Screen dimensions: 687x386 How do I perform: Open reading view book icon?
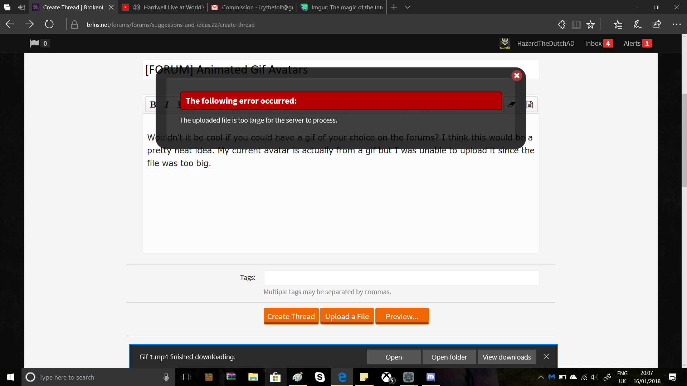pos(576,24)
